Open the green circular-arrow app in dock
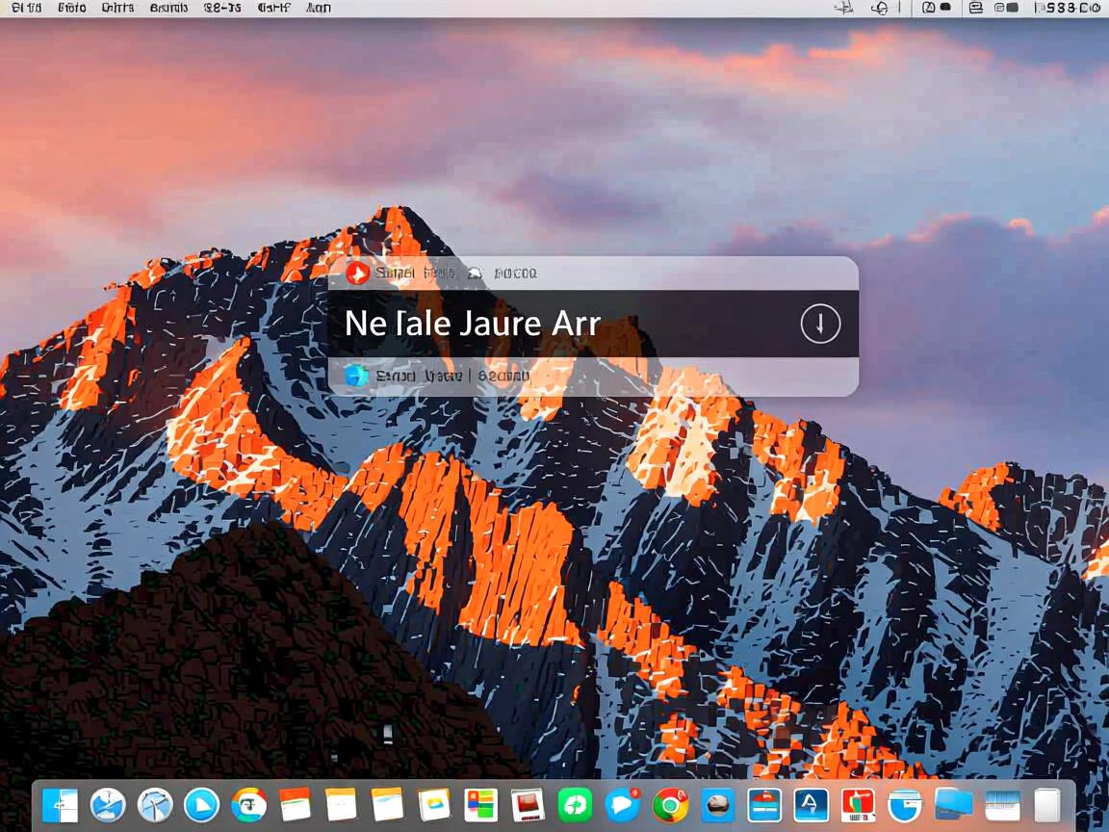 (575, 805)
